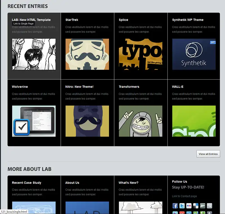Open the Nitro: New Theme! entry title
The height and width of the screenshot is (214, 225).
(79, 87)
